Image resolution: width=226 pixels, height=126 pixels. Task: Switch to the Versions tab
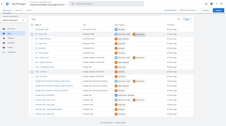coord(19,10)
